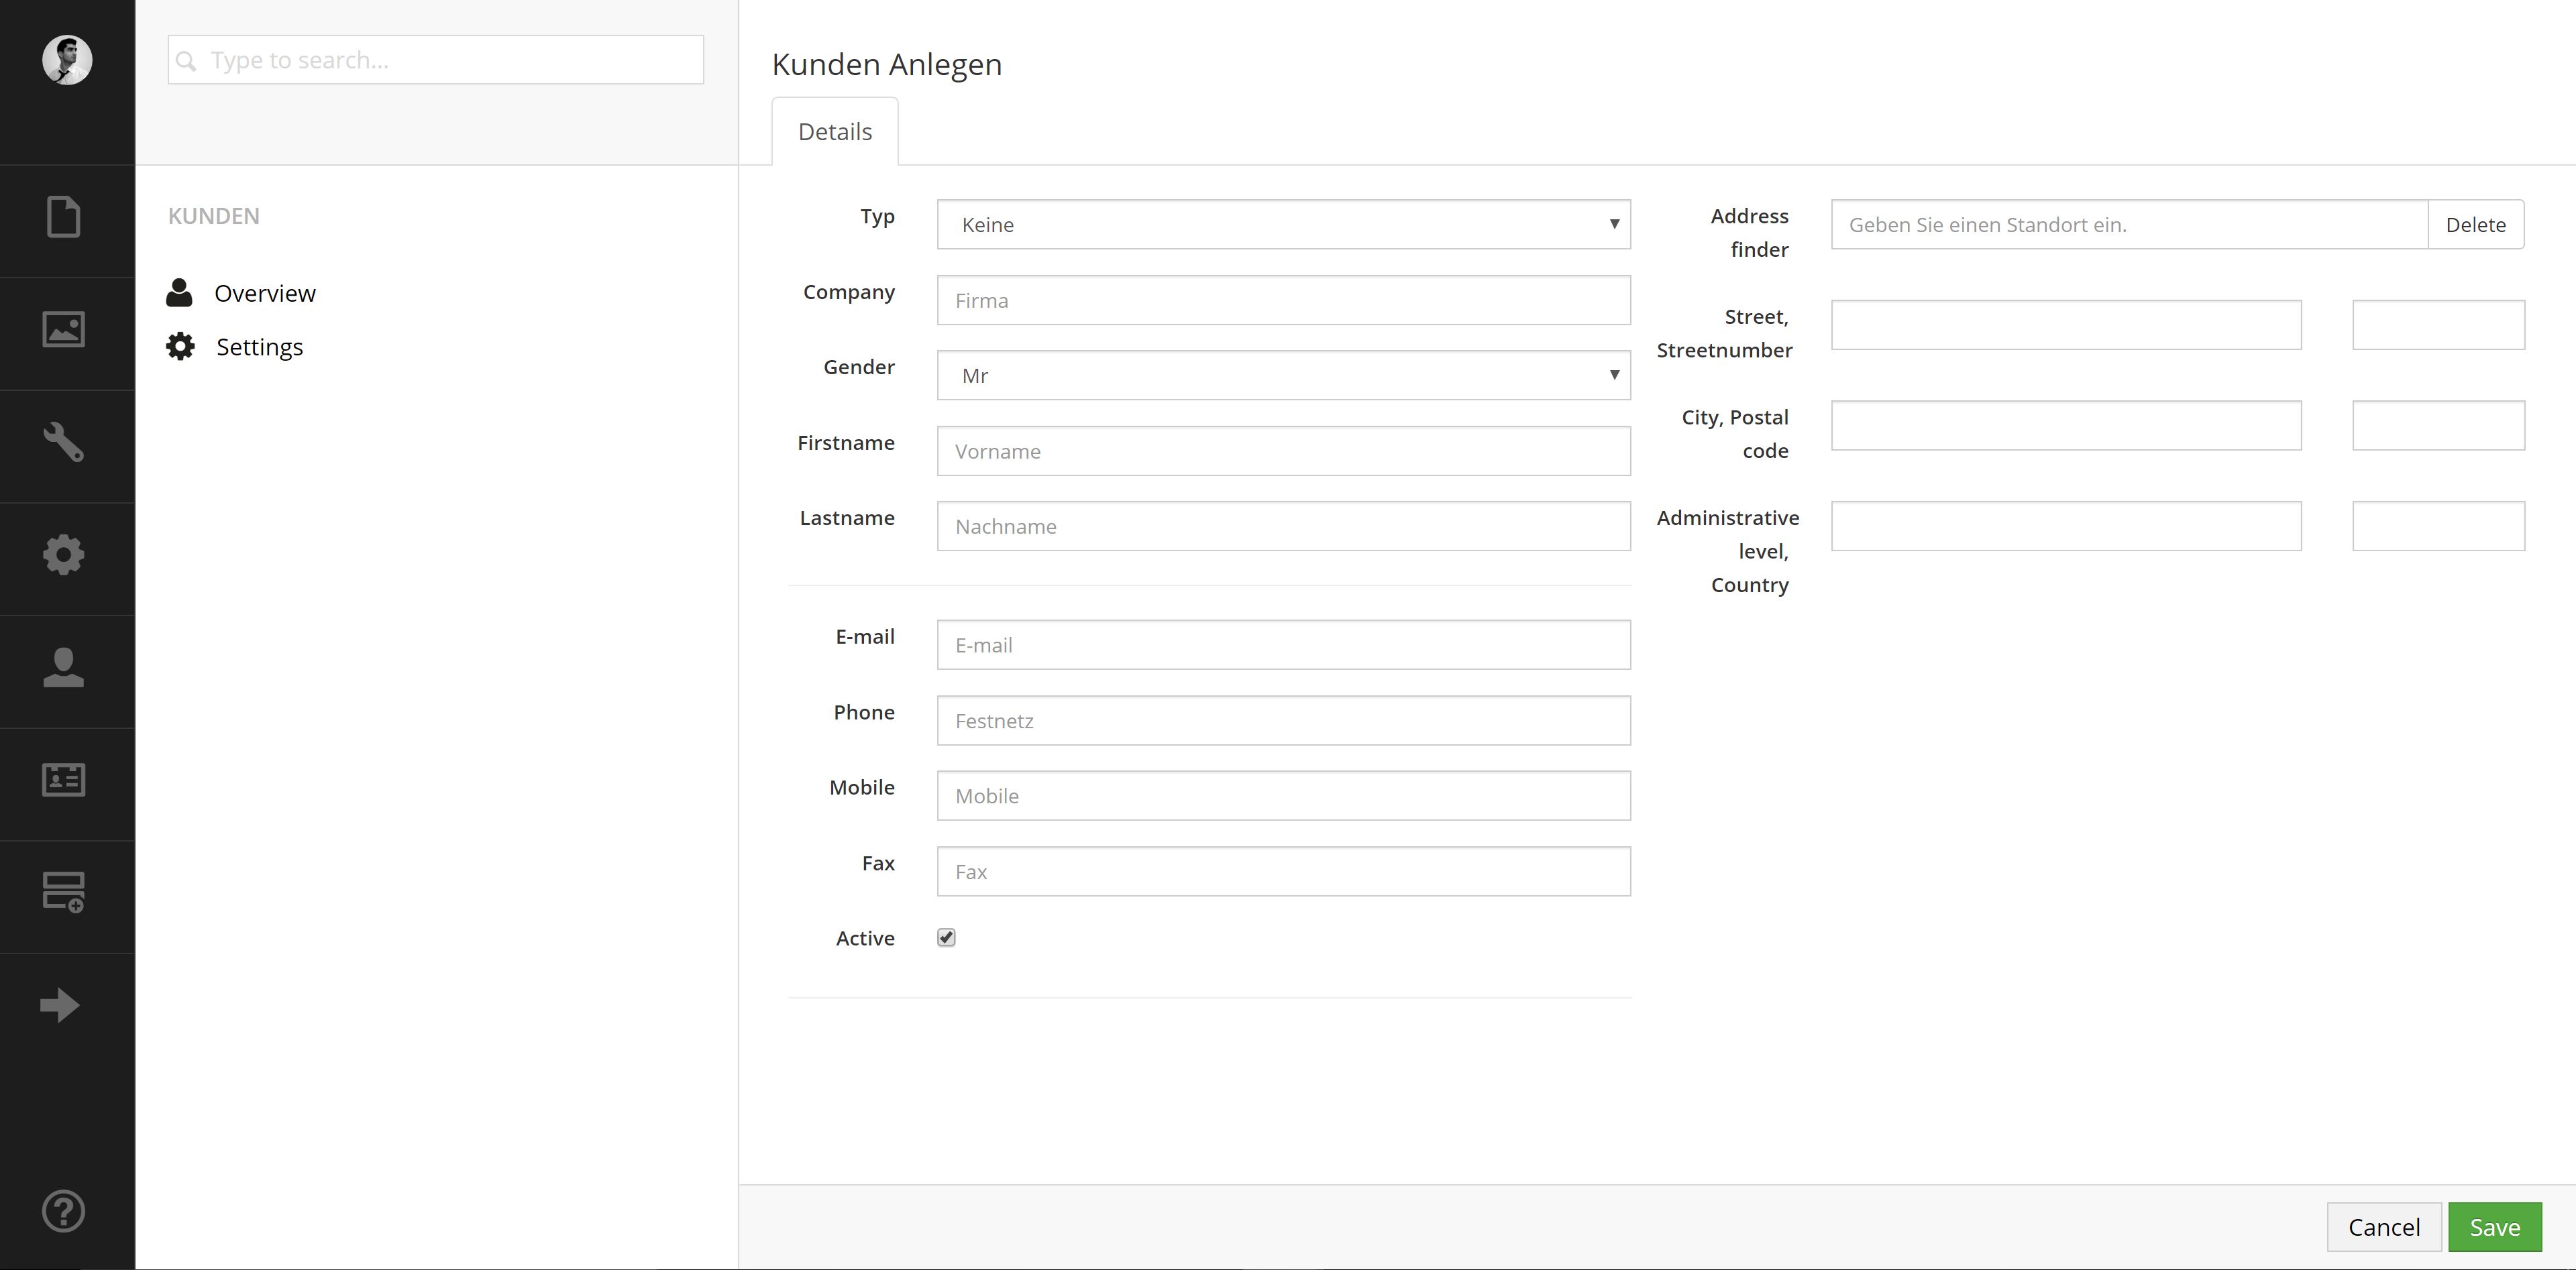Focus the City input field
The width and height of the screenshot is (2576, 1270).
[x=2066, y=426]
